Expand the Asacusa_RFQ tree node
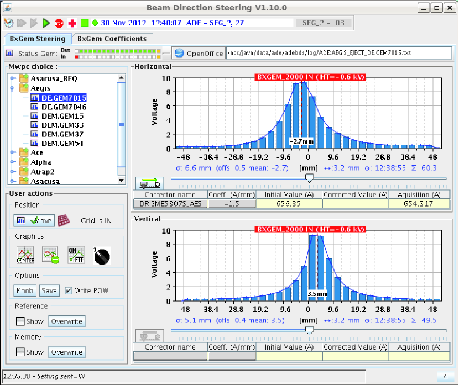 [x=13, y=79]
